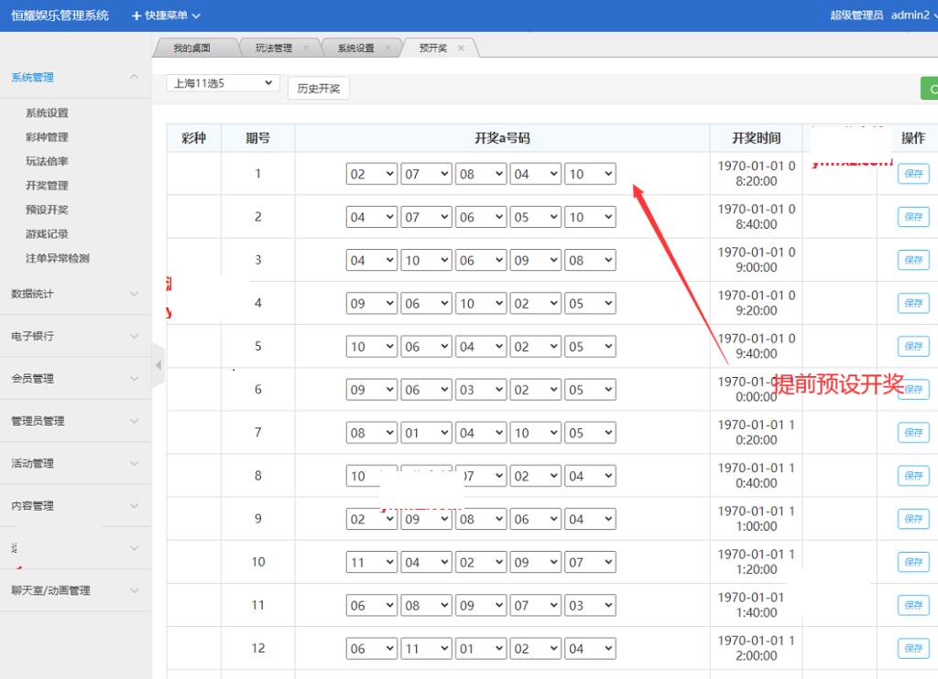
Task: Close the 玩法管理 tab
Action: [x=306, y=48]
